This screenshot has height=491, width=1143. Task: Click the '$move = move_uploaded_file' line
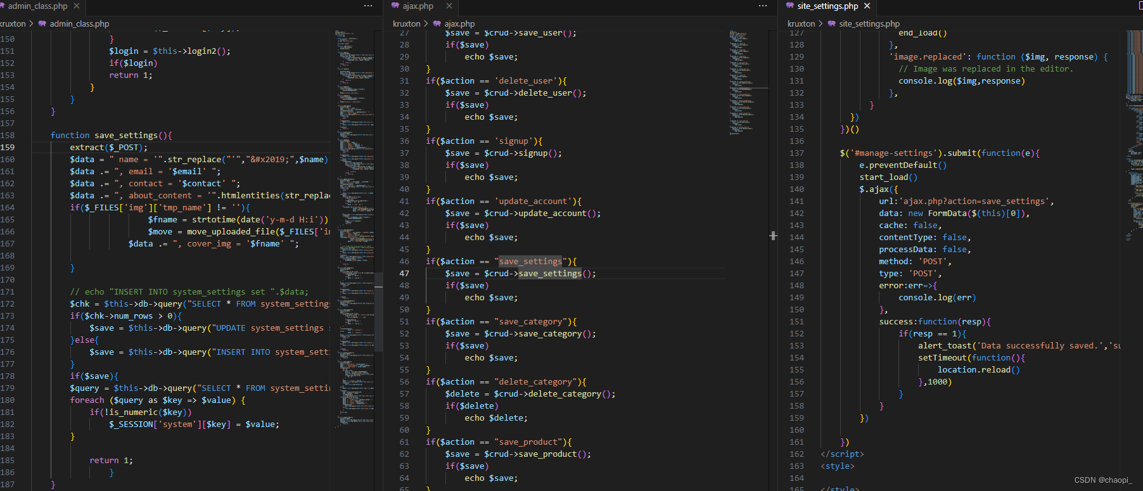239,232
